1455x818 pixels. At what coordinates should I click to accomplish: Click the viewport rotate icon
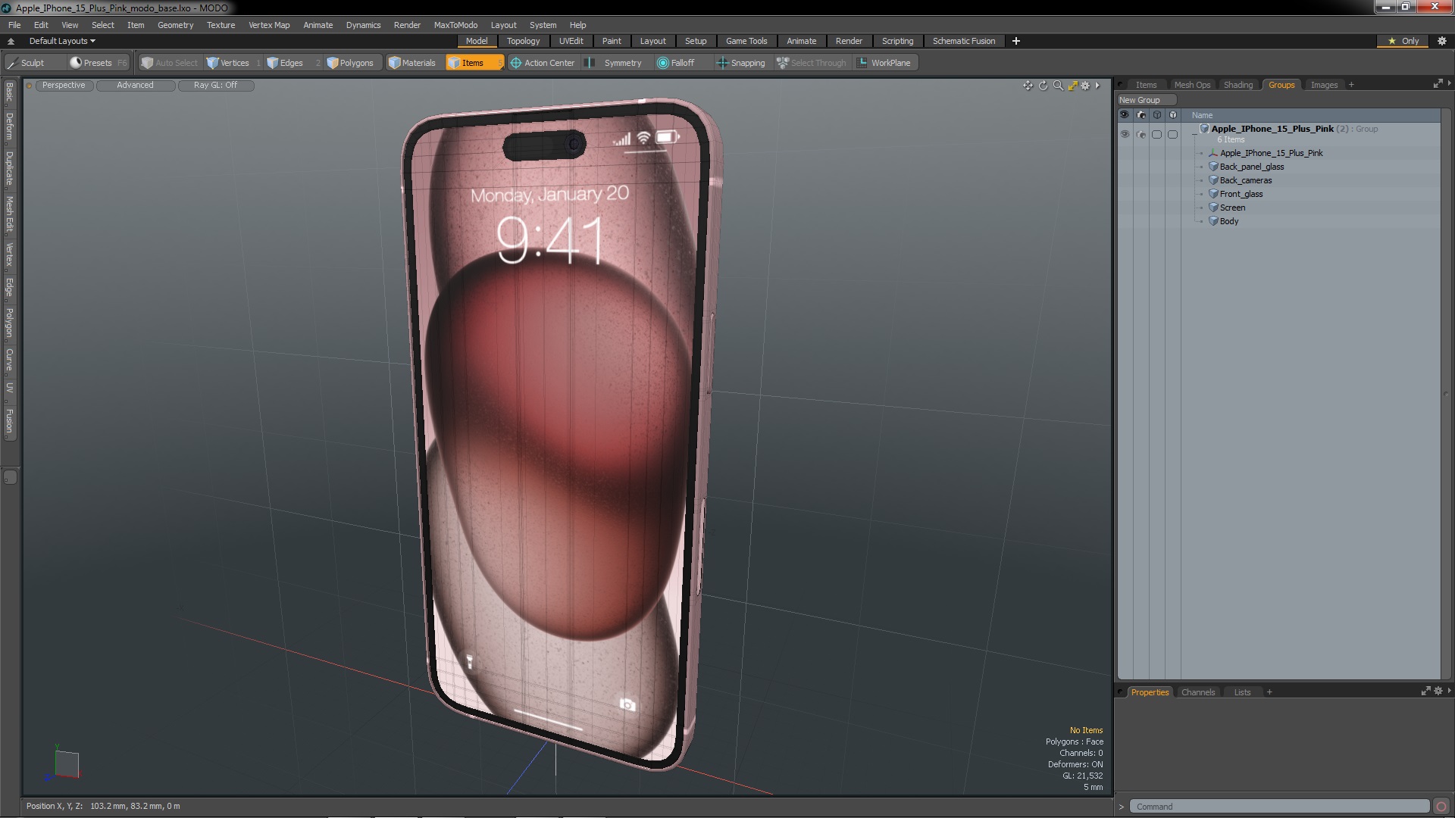coord(1043,86)
